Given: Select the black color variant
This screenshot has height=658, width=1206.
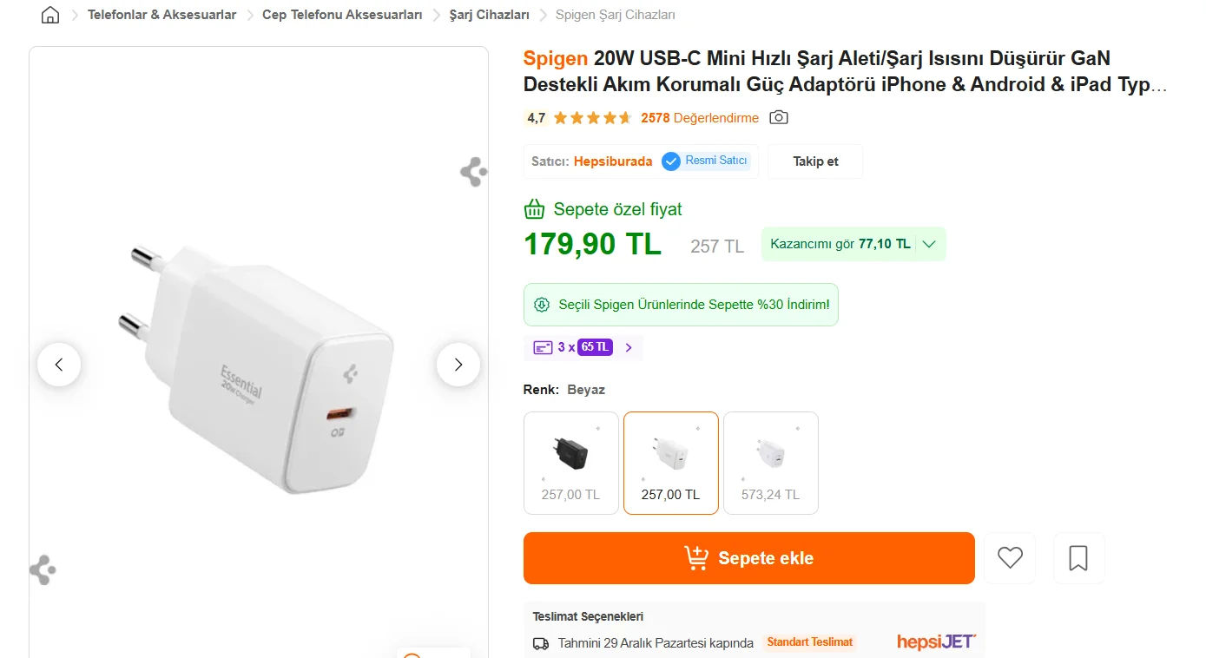Looking at the screenshot, I should tap(570, 463).
